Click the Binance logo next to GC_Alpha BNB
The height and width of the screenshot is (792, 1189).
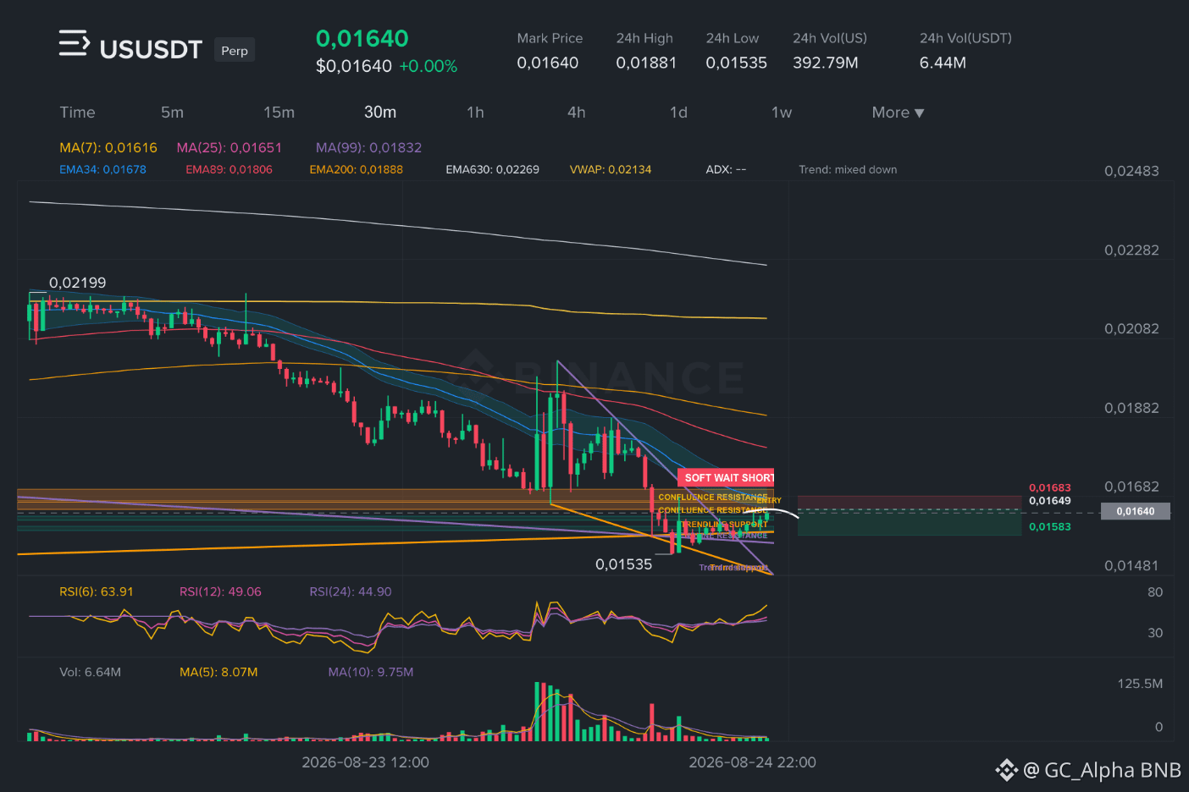point(1006,770)
